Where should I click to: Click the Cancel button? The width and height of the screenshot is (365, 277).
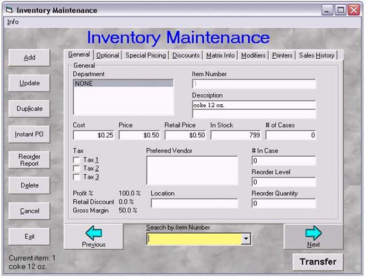[x=29, y=211]
